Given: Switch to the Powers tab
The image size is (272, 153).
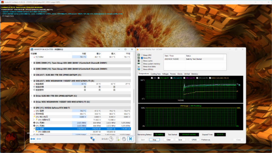Looking at the screenshot, I should (173, 74).
